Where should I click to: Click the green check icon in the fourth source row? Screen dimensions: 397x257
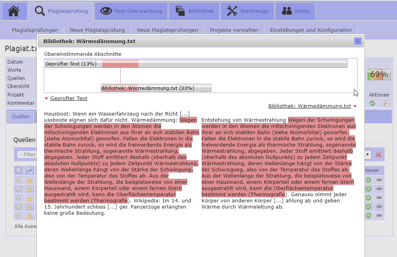pos(368,207)
